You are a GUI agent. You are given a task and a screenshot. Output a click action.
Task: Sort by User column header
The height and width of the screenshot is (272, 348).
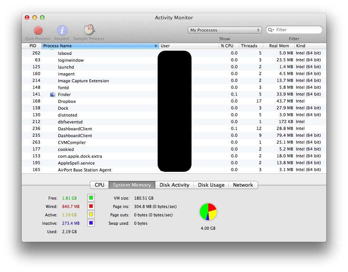tap(188, 46)
